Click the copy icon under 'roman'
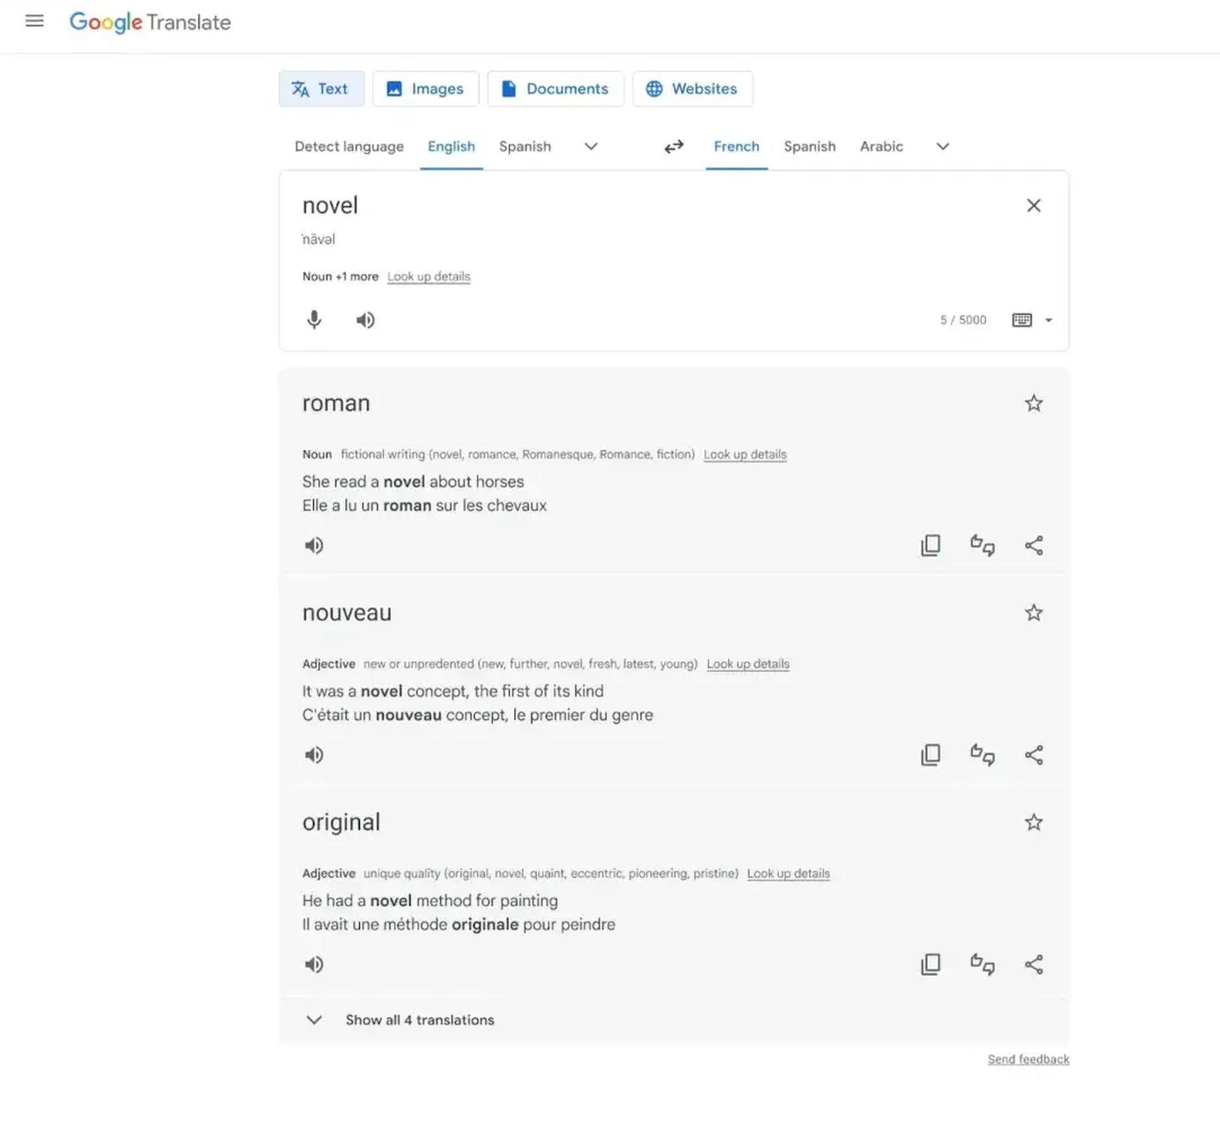1220x1124 pixels. tap(929, 545)
